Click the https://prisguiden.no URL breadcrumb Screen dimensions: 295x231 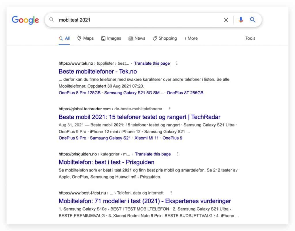tap(78, 154)
